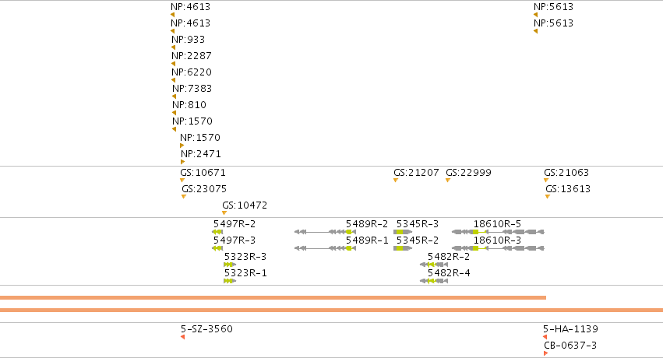Click the 5497R-3 gene glyph
Screen dimensions: 663x358
[x=217, y=248]
